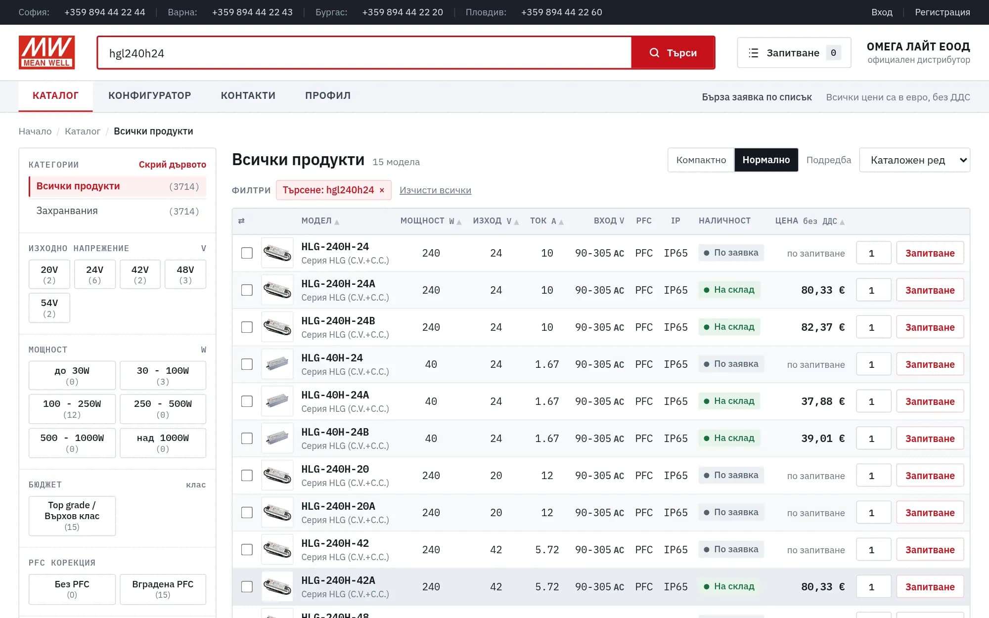This screenshot has height=618, width=989.
Task: Open the Каталог tab
Action: pos(55,95)
